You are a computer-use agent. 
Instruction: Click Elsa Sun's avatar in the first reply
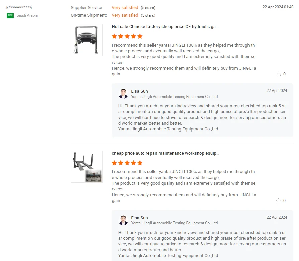123,93
